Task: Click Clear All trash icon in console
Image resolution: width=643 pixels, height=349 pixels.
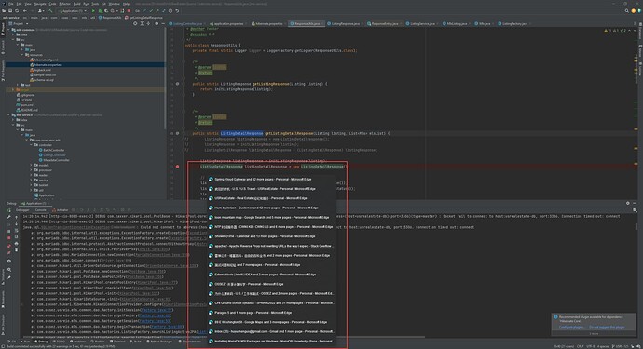Action: tap(16, 249)
